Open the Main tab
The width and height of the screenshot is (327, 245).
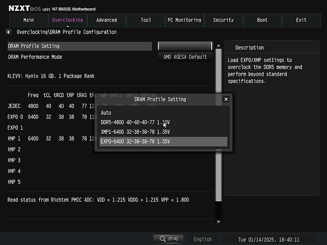coord(29,20)
